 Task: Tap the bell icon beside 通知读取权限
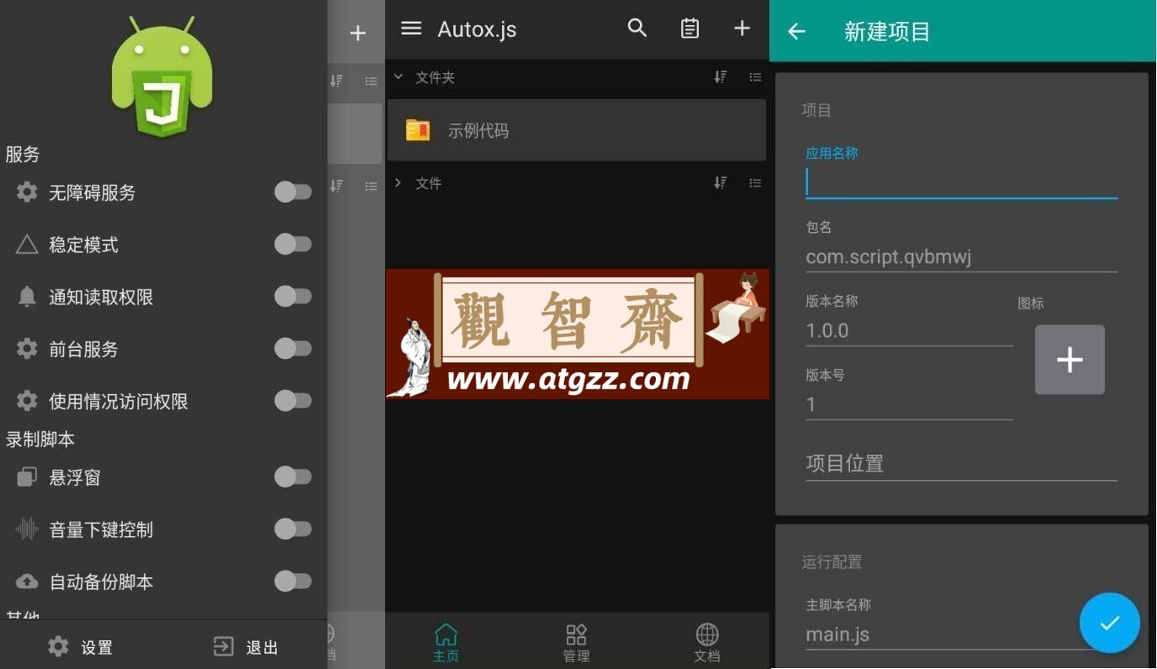point(27,297)
